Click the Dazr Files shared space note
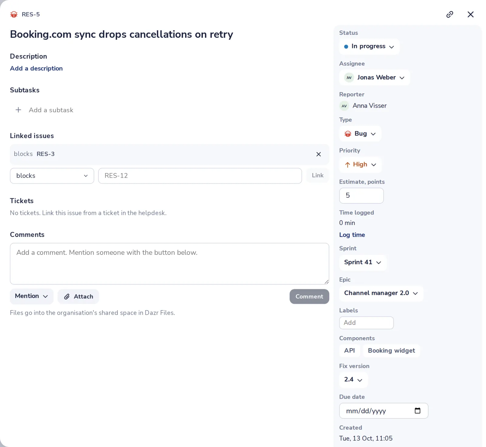 [x=92, y=313]
